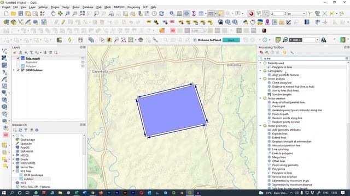
Task: Create a new project with the blank page icon
Action: pyautogui.click(x=6, y=14)
